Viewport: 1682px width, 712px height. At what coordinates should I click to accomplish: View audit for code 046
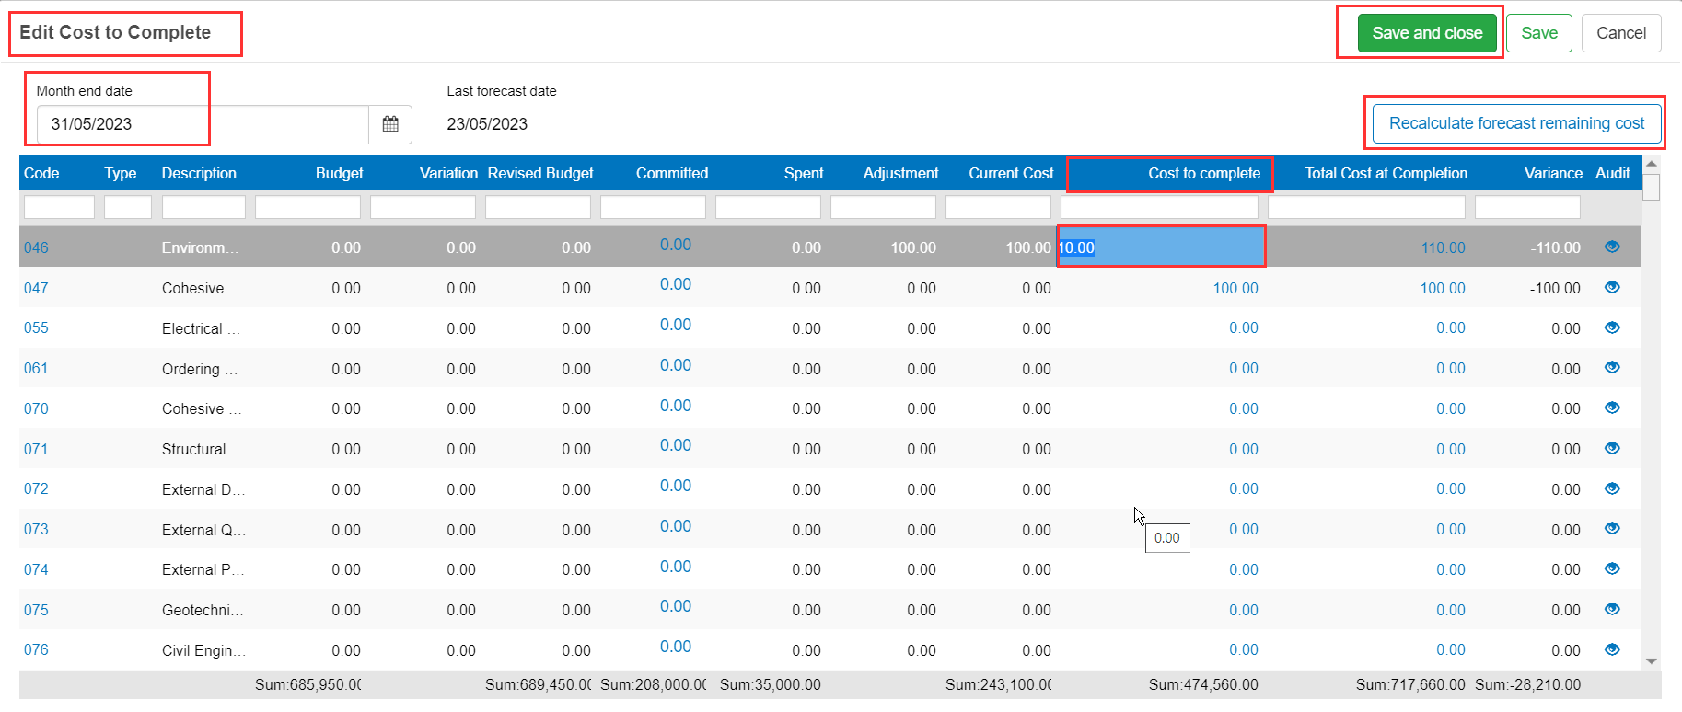(x=1612, y=247)
